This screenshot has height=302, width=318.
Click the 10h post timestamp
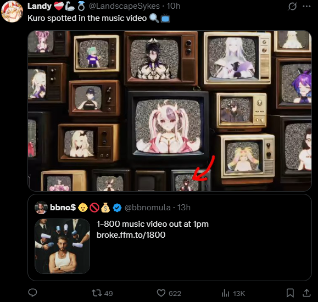pyautogui.click(x=174, y=6)
